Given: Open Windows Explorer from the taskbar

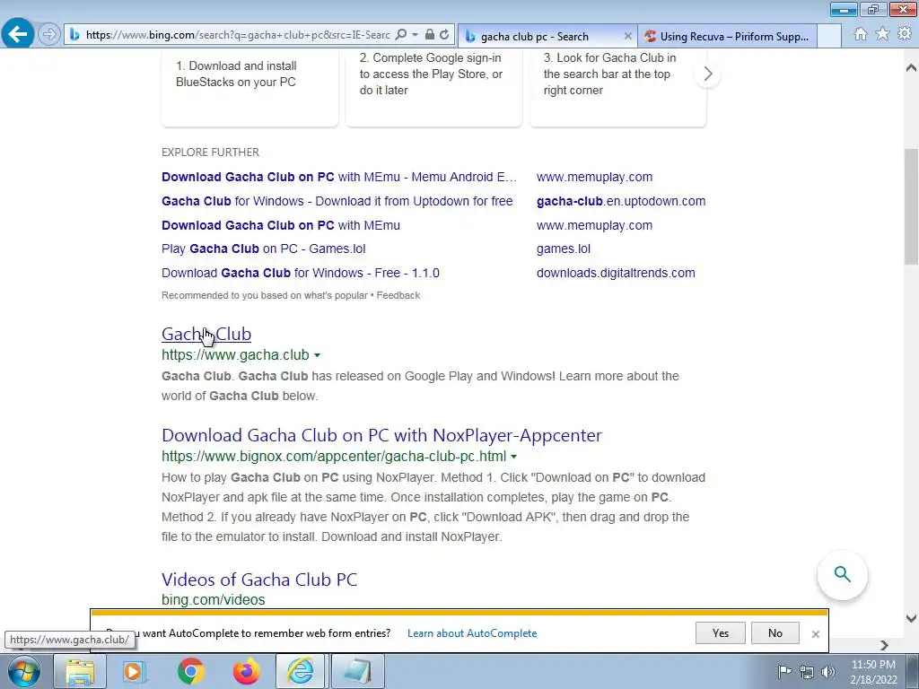Looking at the screenshot, I should (x=80, y=671).
